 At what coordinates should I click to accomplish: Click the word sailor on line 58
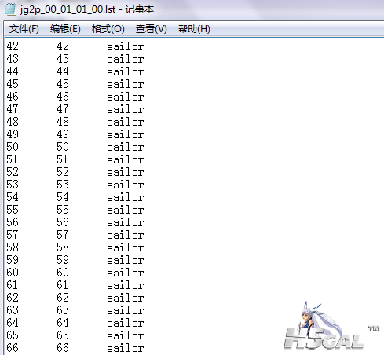[x=126, y=247]
